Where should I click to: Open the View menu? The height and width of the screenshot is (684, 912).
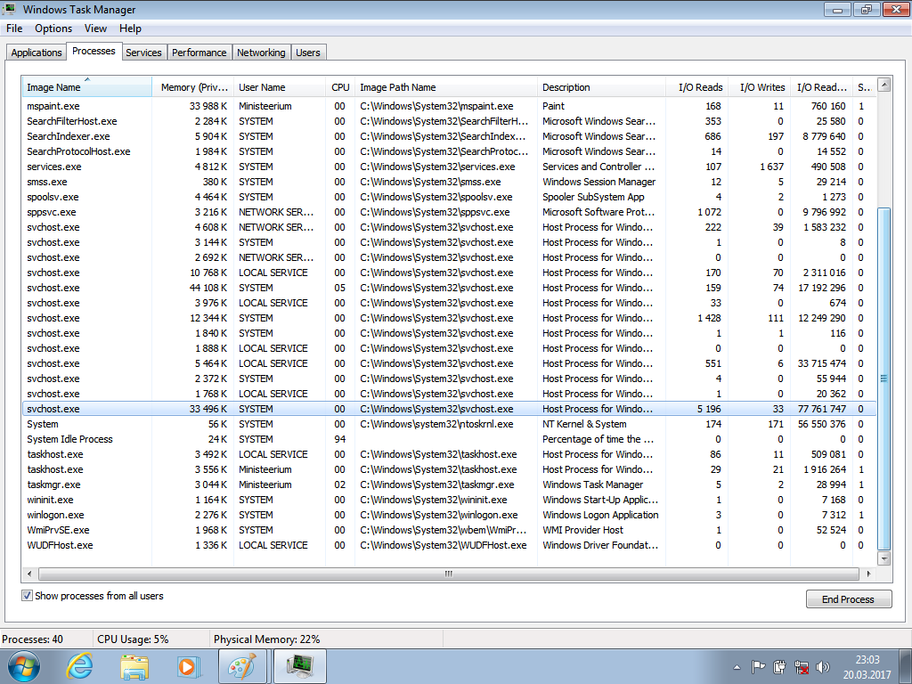[95, 28]
